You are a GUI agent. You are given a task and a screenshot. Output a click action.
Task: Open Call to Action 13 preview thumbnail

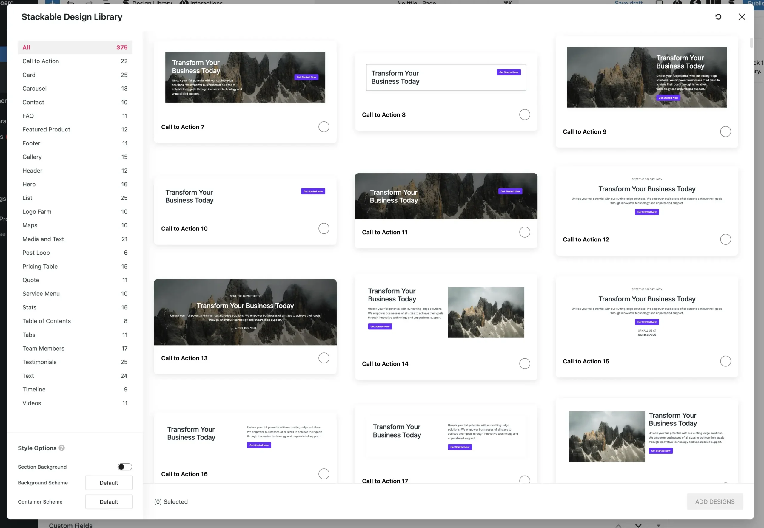pyautogui.click(x=245, y=312)
